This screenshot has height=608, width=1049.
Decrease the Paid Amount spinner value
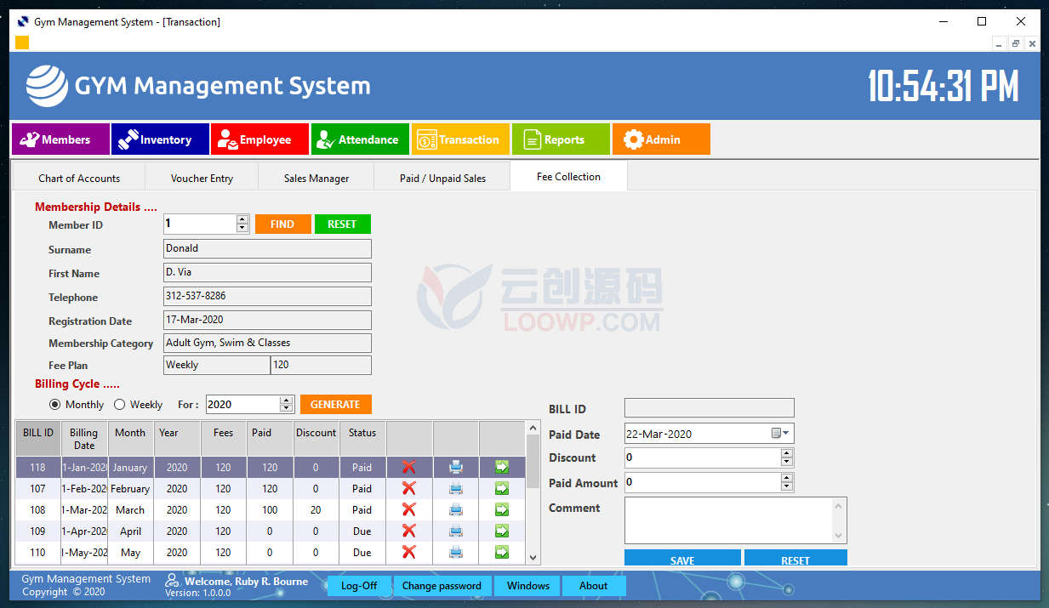coord(787,487)
